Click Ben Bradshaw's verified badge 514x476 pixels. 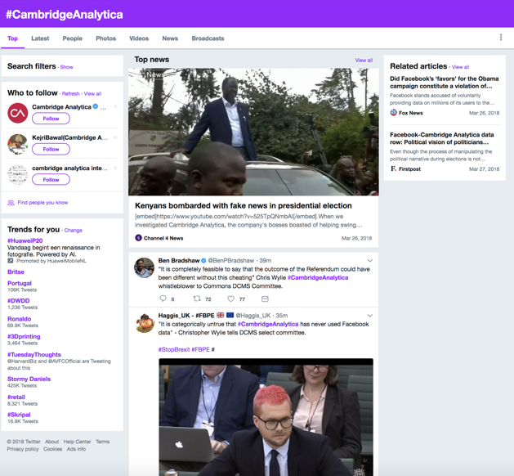pyautogui.click(x=203, y=260)
